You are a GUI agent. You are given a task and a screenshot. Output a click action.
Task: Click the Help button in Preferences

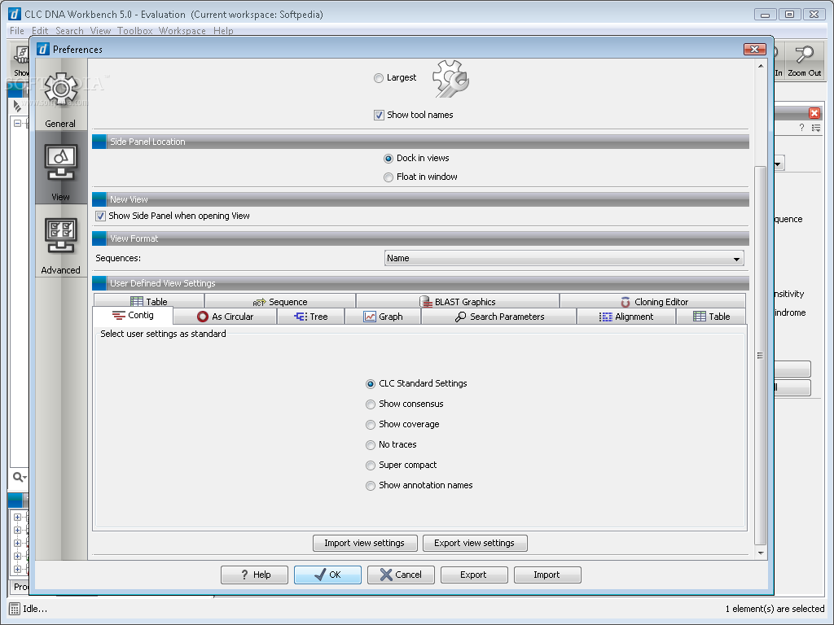click(x=254, y=575)
